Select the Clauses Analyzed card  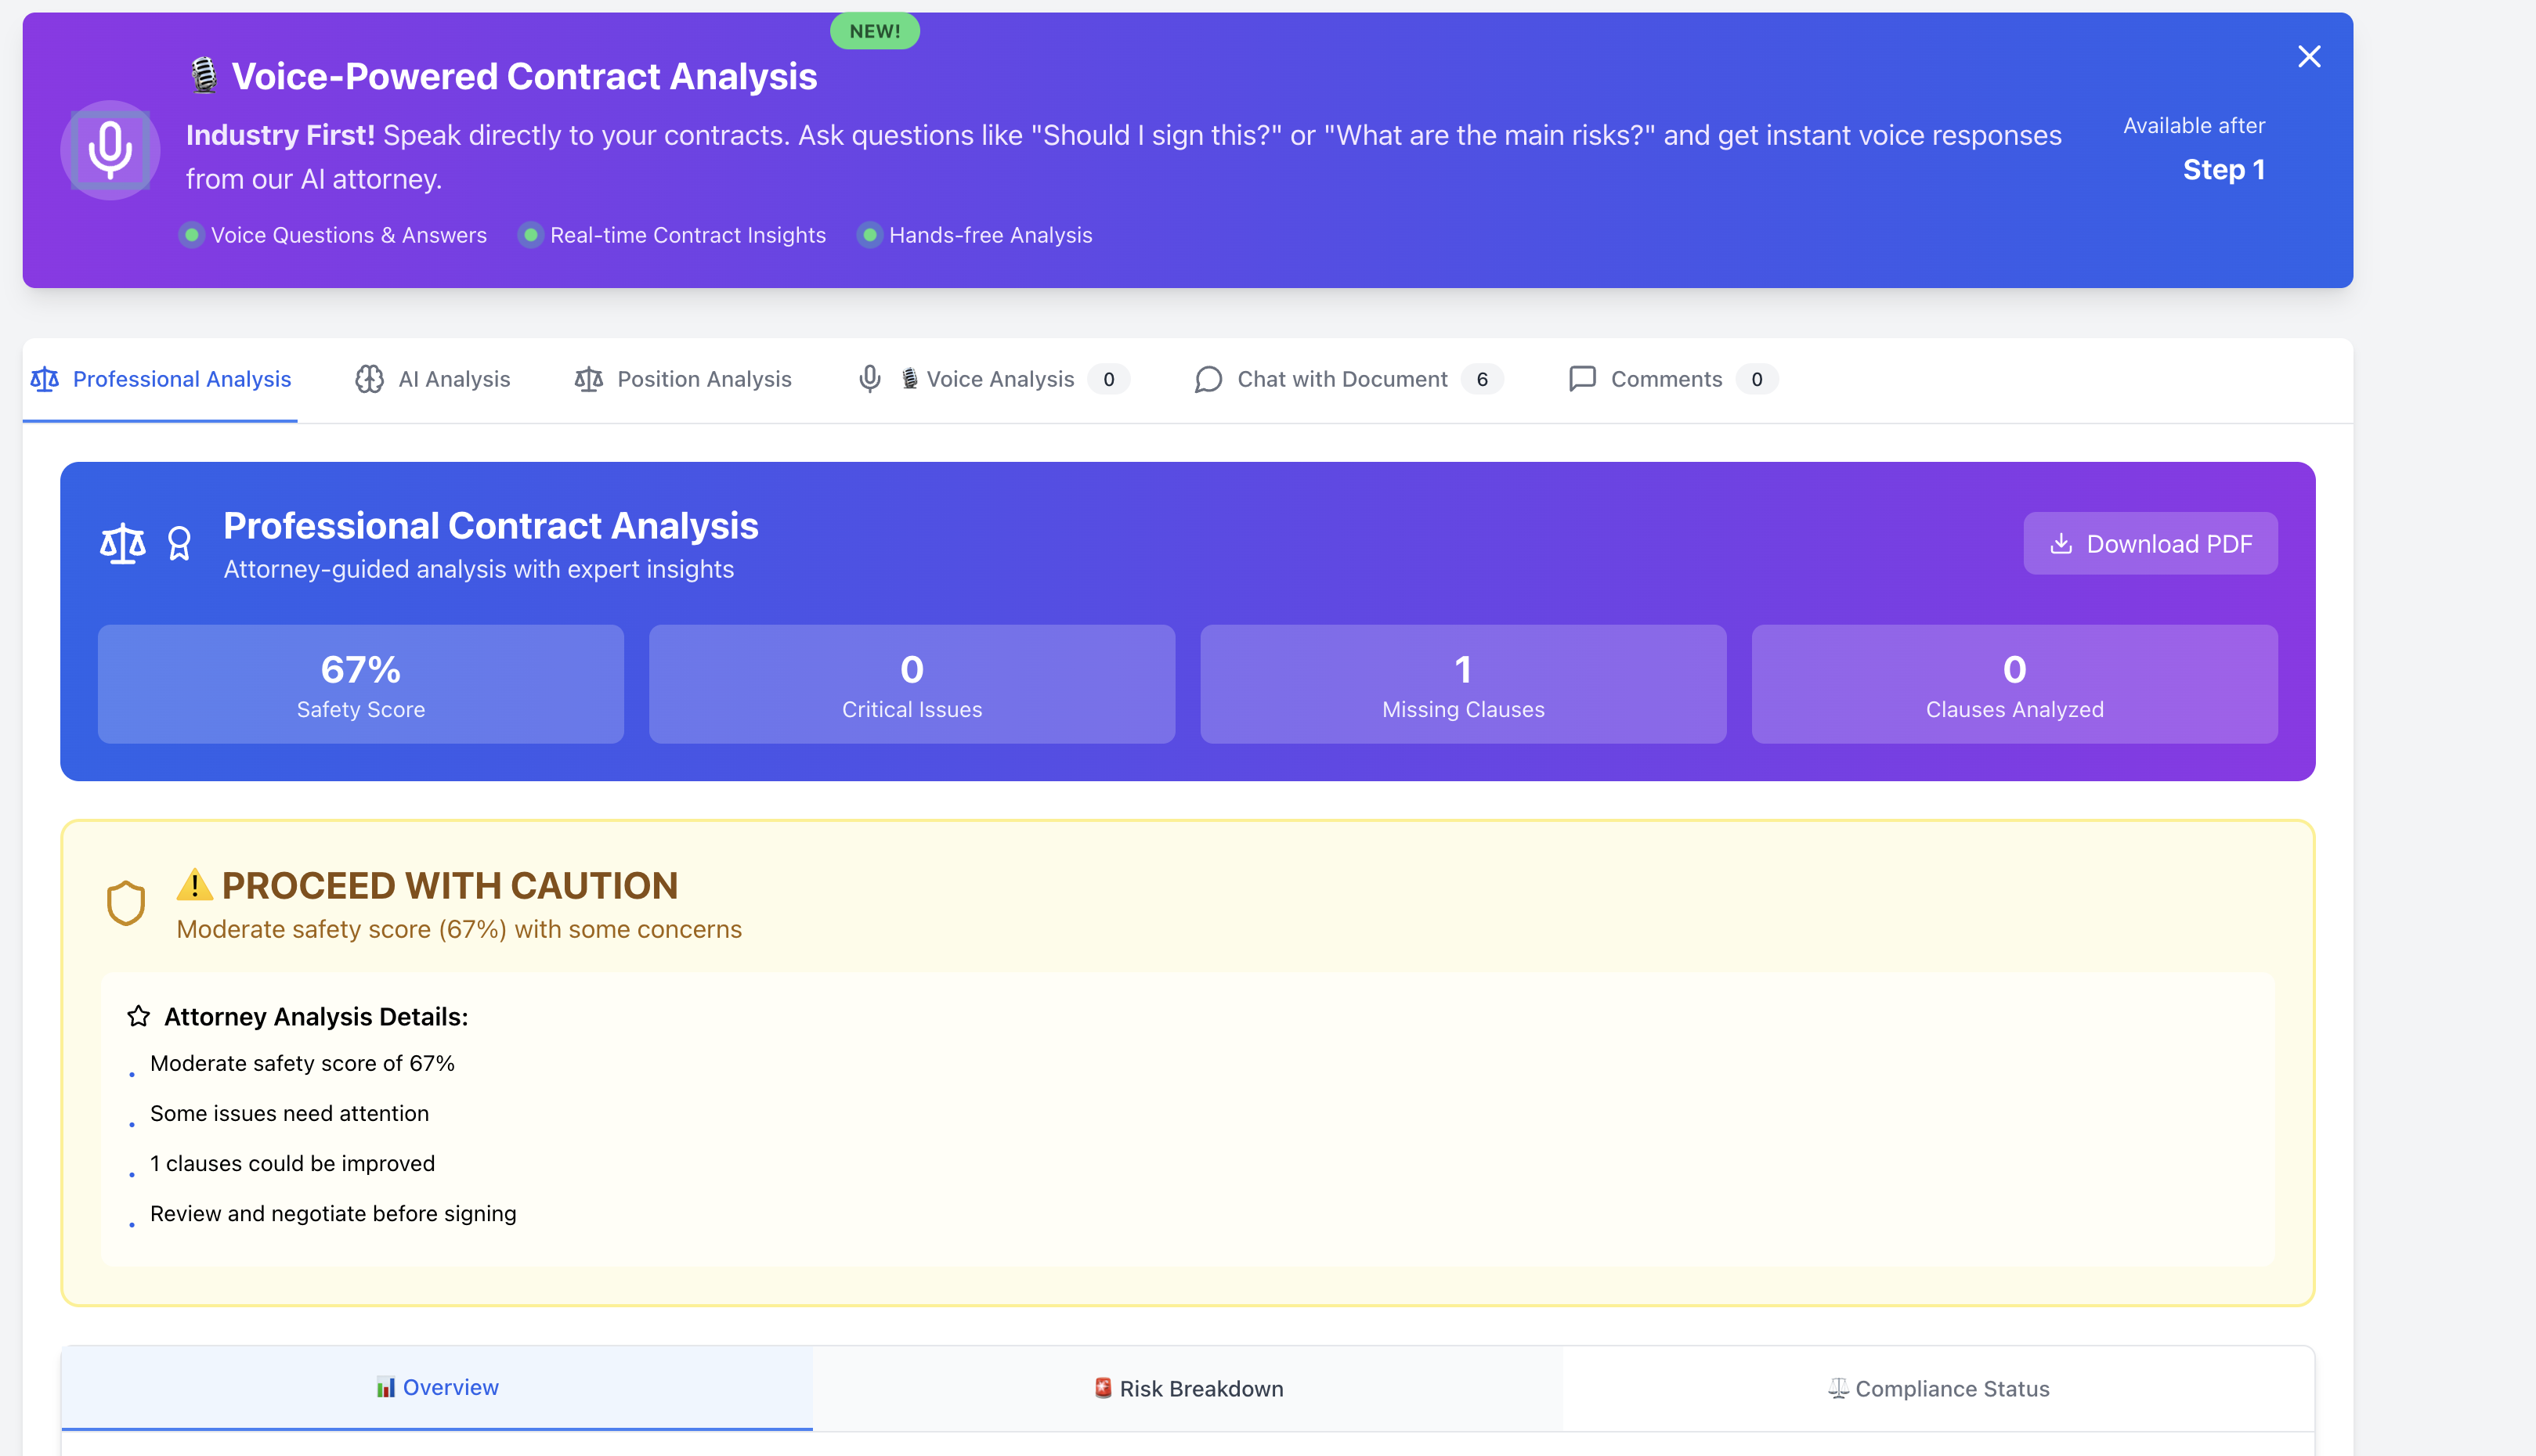click(x=2014, y=684)
